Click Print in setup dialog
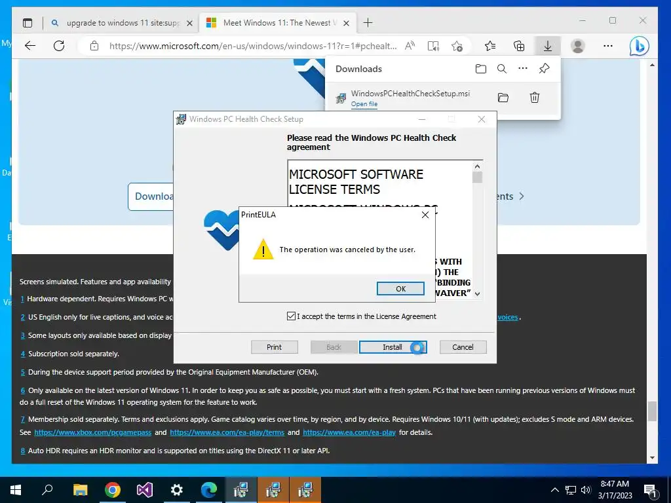This screenshot has width=671, height=503. [x=275, y=347]
